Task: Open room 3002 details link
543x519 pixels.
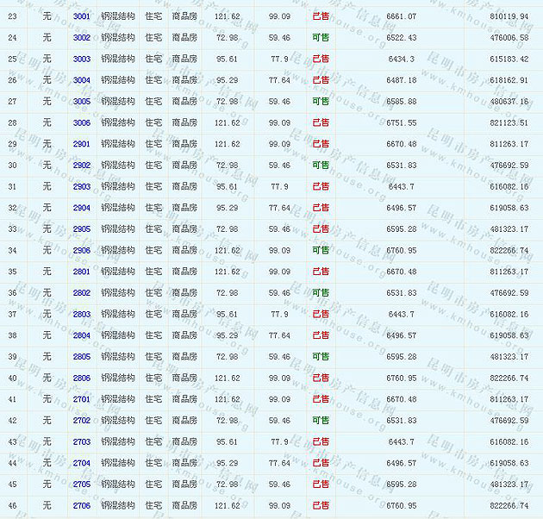Action: click(x=82, y=38)
